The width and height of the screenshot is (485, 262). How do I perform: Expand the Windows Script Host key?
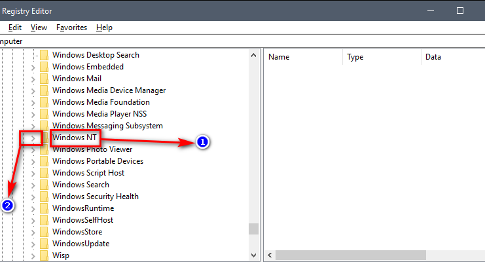(x=33, y=174)
